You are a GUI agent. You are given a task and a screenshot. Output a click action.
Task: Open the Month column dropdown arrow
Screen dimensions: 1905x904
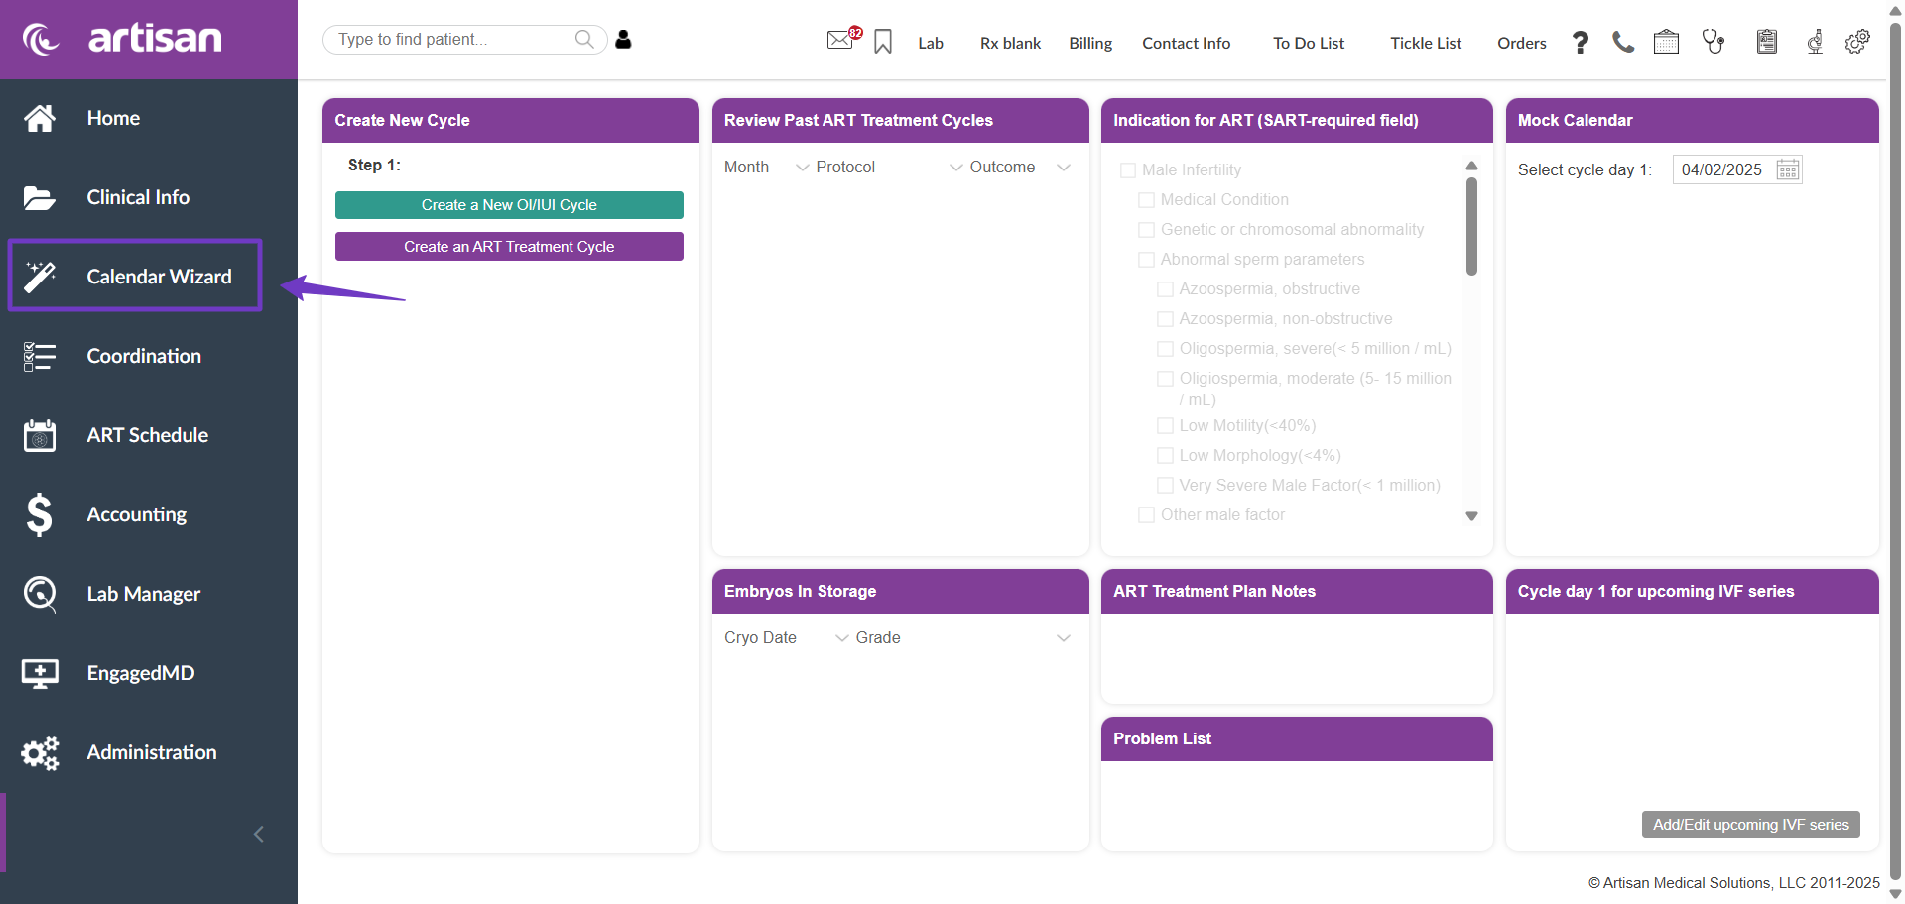pos(803,168)
